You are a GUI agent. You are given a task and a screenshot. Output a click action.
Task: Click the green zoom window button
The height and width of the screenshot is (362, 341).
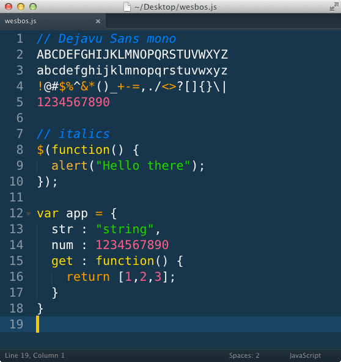click(33, 7)
